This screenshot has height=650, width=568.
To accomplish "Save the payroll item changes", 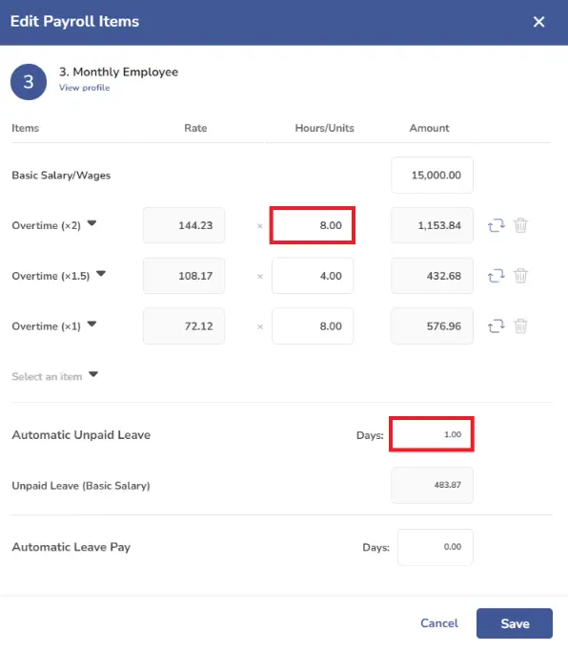I will (515, 623).
